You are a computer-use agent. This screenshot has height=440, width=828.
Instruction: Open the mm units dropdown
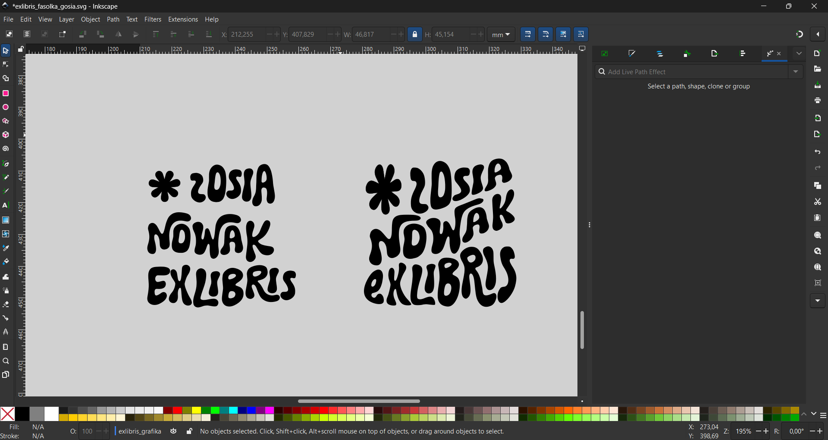coord(501,34)
